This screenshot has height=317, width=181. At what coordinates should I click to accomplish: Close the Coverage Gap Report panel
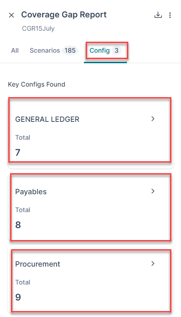tap(11, 16)
